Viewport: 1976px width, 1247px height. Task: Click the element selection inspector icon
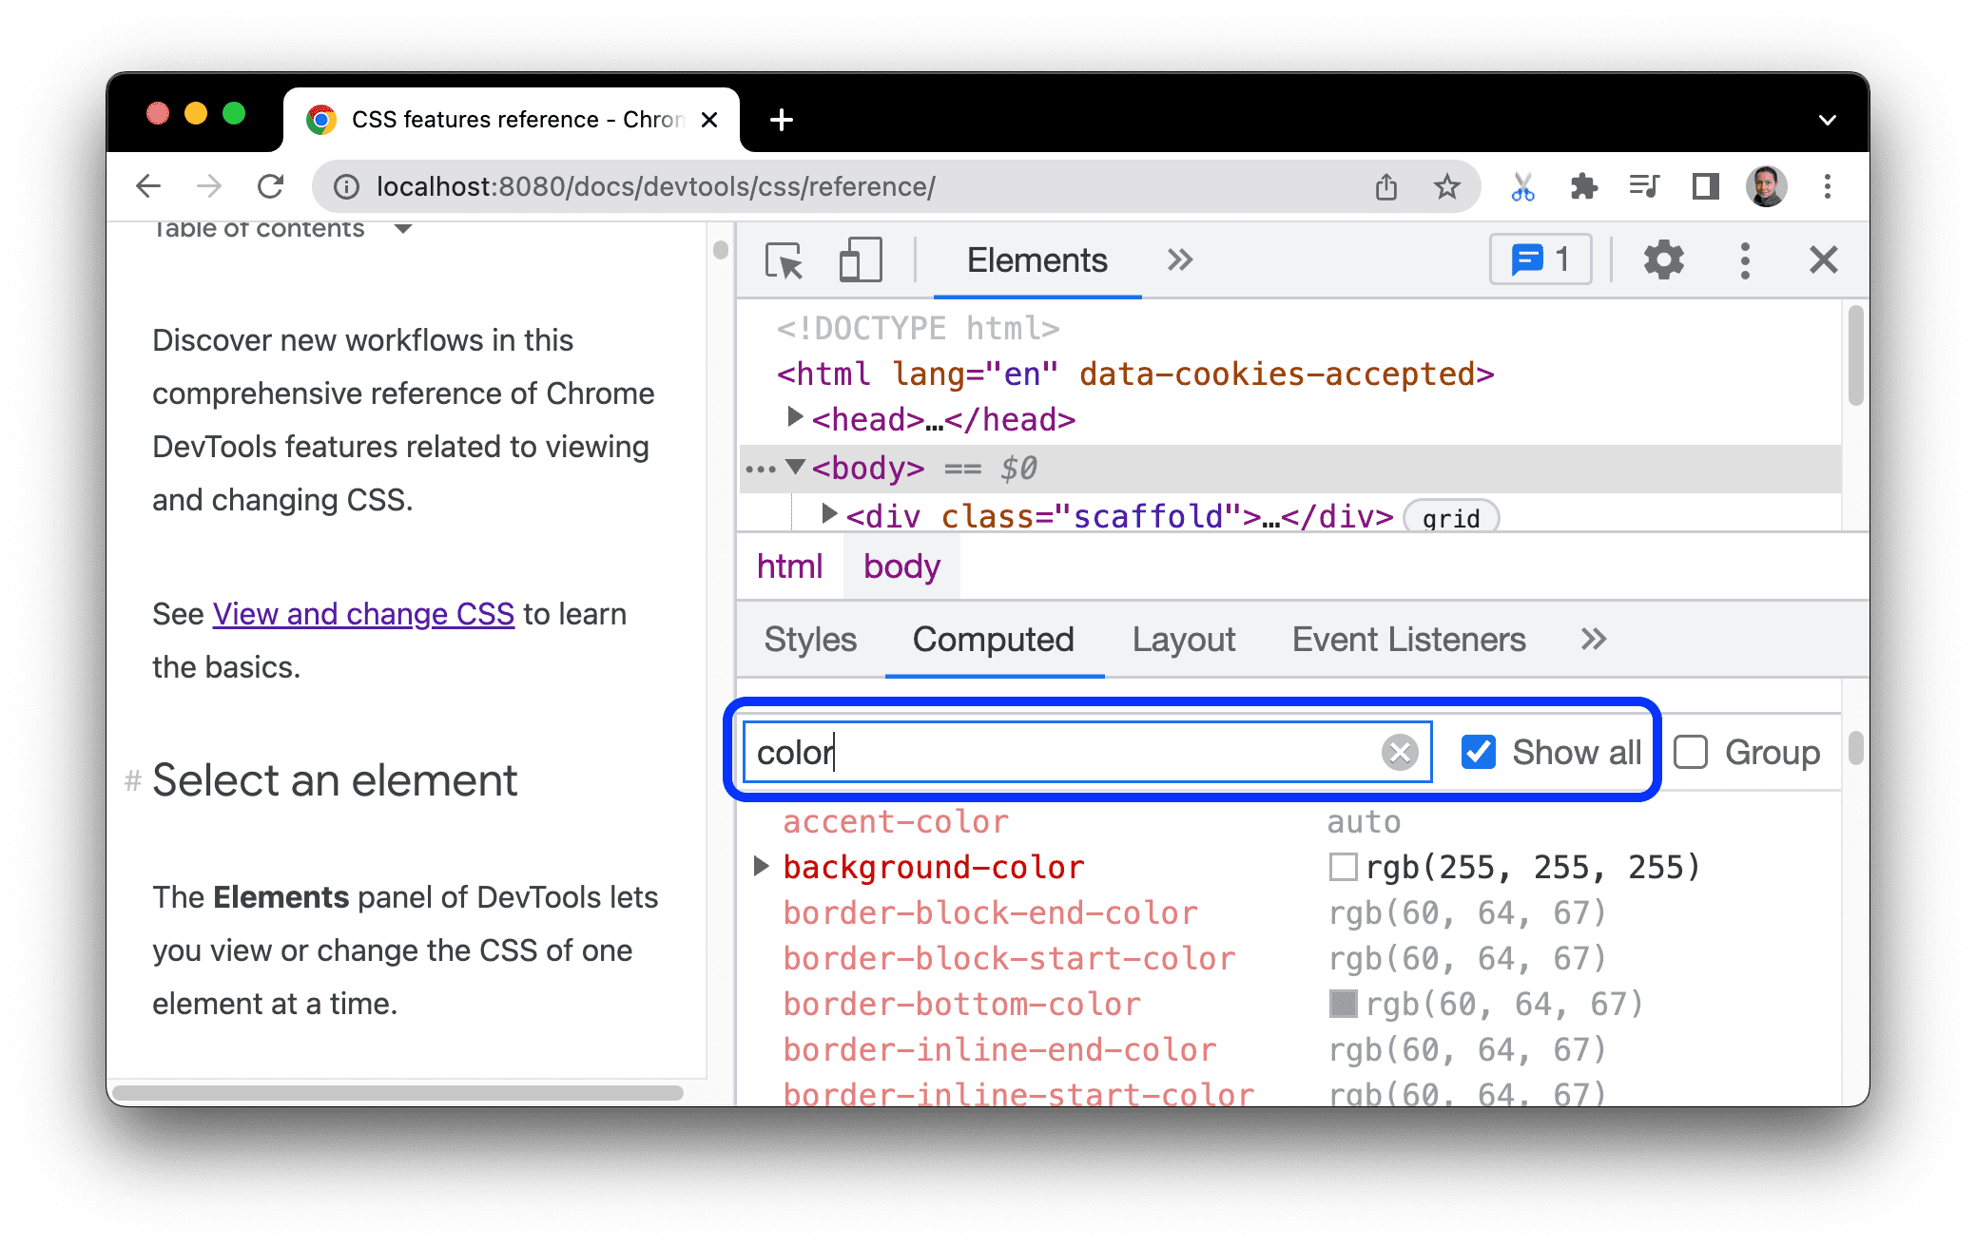pos(785,261)
